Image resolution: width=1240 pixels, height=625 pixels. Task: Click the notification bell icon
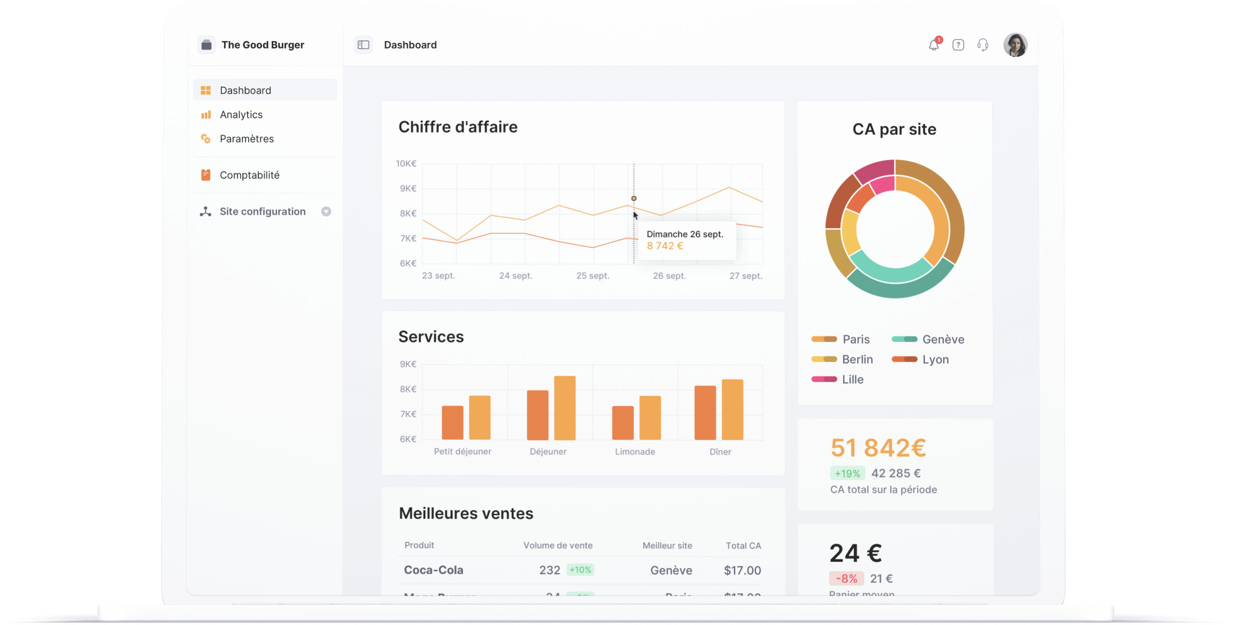933,45
